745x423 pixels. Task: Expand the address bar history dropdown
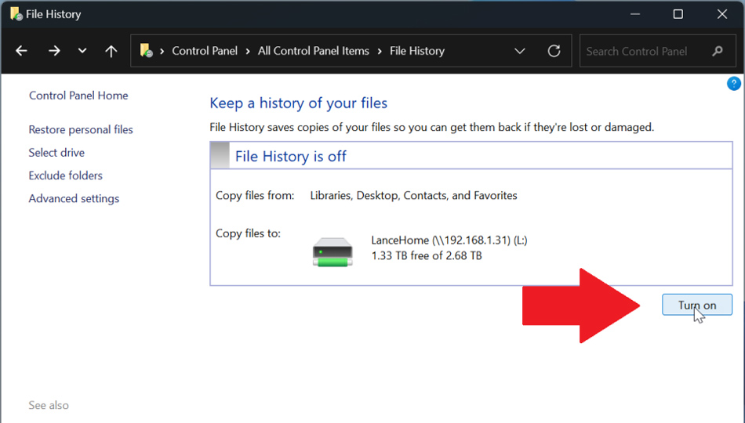click(519, 51)
